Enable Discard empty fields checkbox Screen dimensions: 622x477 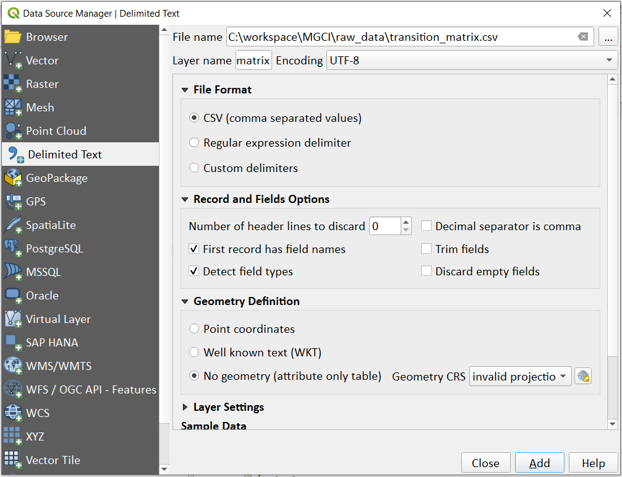[x=426, y=271]
